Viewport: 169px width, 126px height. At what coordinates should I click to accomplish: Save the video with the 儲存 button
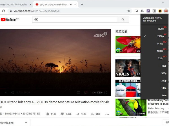tap(95, 114)
